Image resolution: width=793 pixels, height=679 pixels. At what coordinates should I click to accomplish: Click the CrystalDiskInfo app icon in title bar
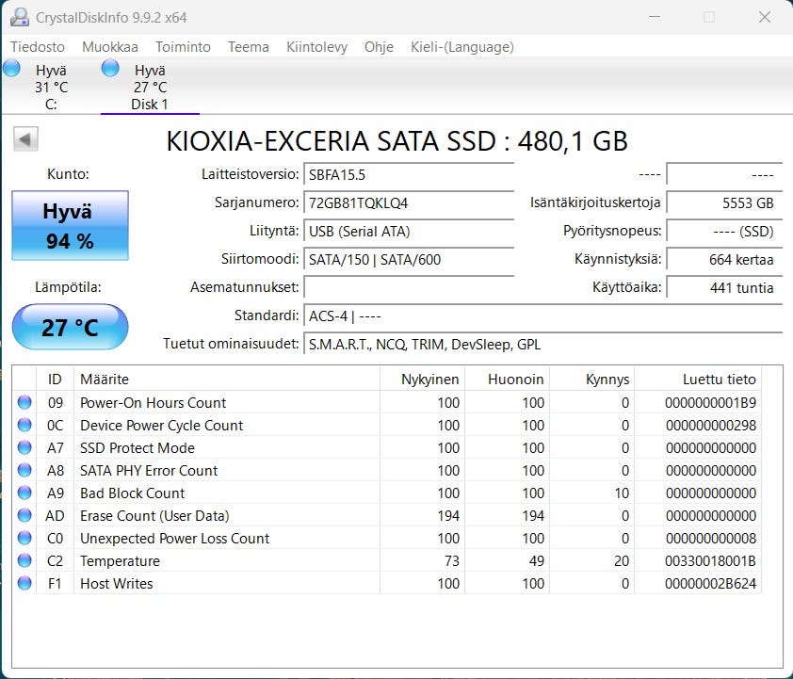(20, 17)
